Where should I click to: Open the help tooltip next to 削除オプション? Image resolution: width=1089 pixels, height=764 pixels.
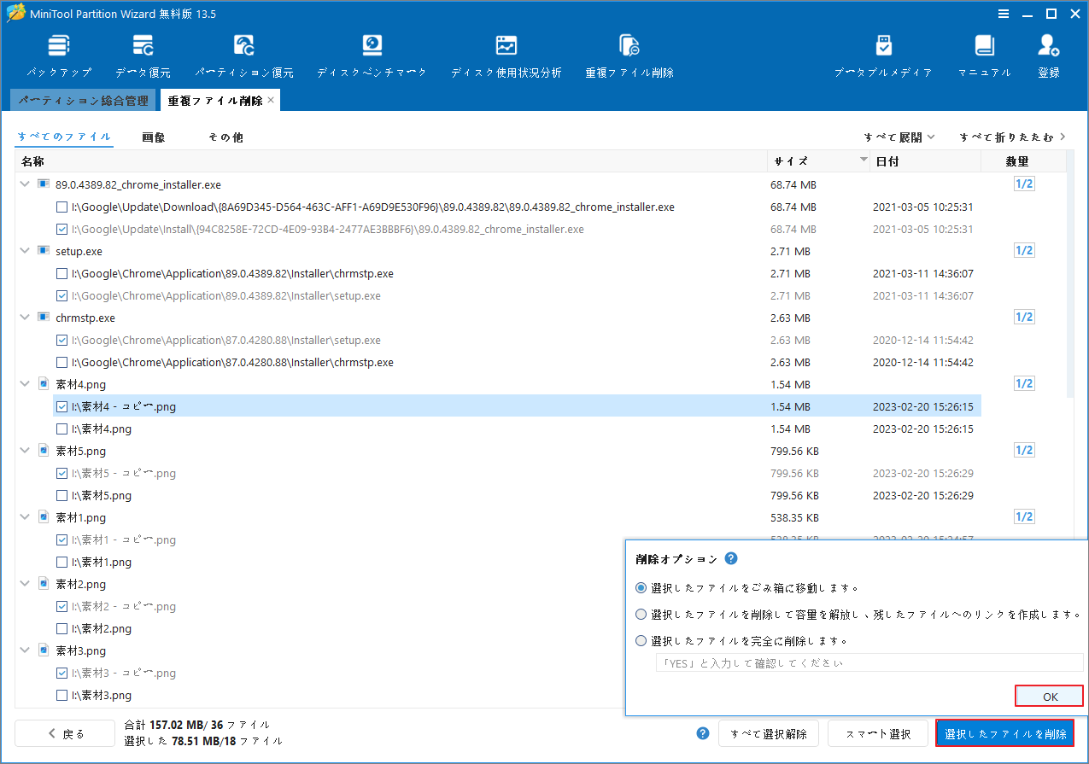[732, 558]
